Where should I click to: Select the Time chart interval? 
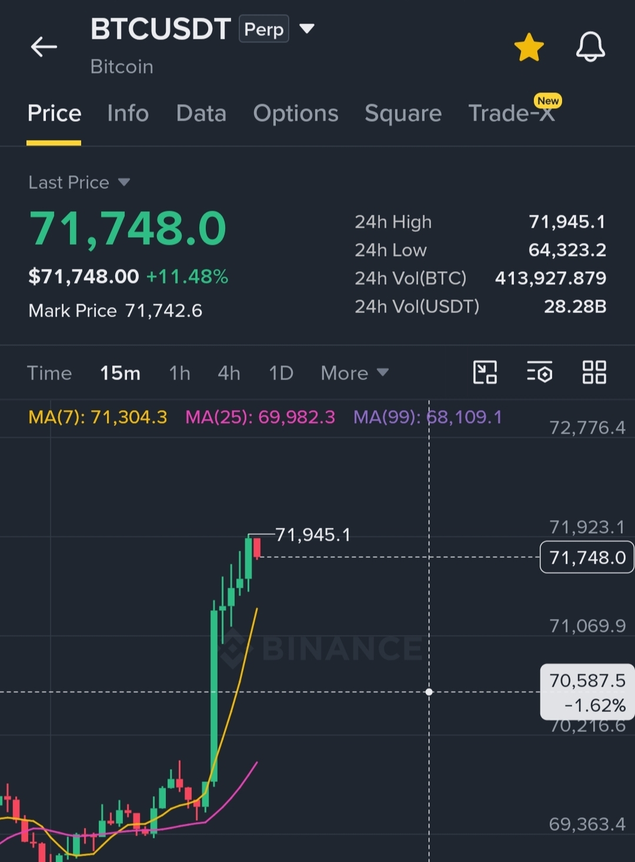point(49,373)
